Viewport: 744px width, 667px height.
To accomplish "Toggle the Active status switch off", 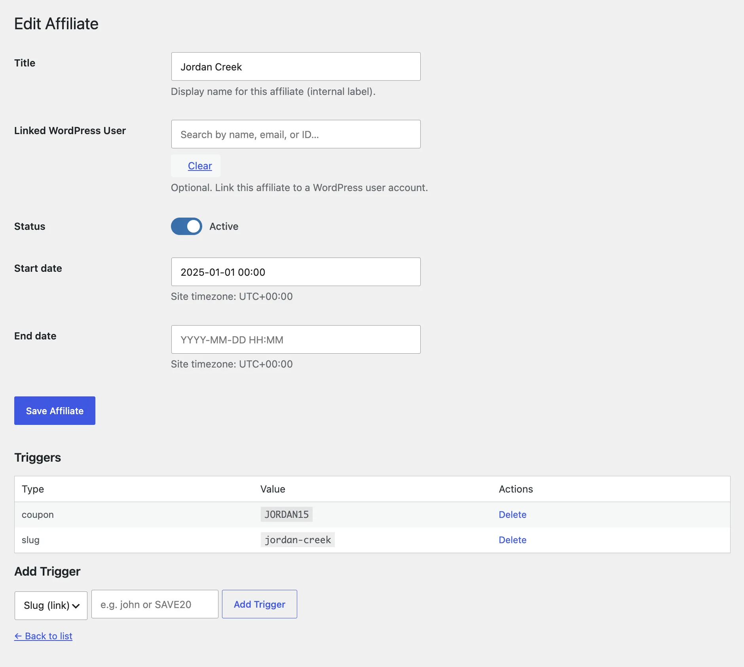I will pos(186,226).
